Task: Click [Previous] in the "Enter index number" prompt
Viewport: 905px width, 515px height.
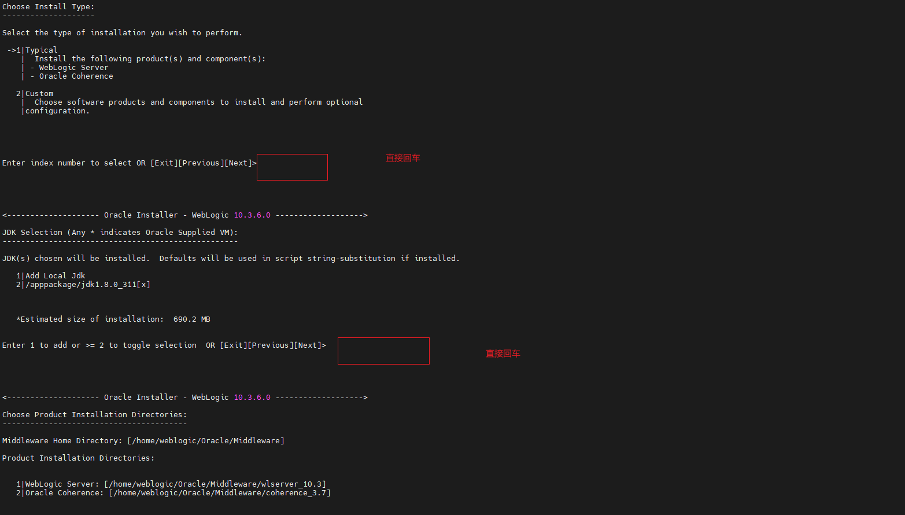Action: point(201,163)
